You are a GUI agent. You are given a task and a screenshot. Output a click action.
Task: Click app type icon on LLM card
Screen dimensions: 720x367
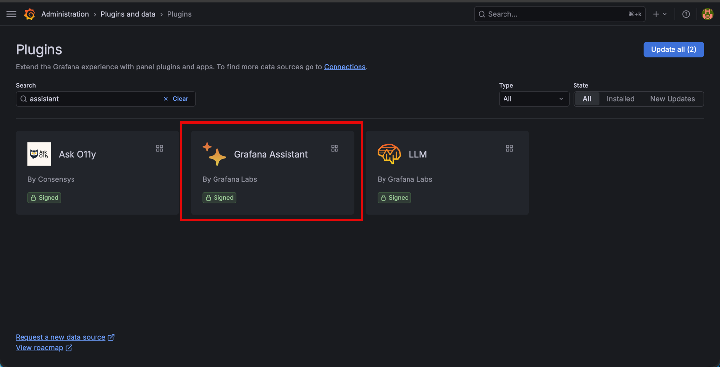click(x=509, y=148)
